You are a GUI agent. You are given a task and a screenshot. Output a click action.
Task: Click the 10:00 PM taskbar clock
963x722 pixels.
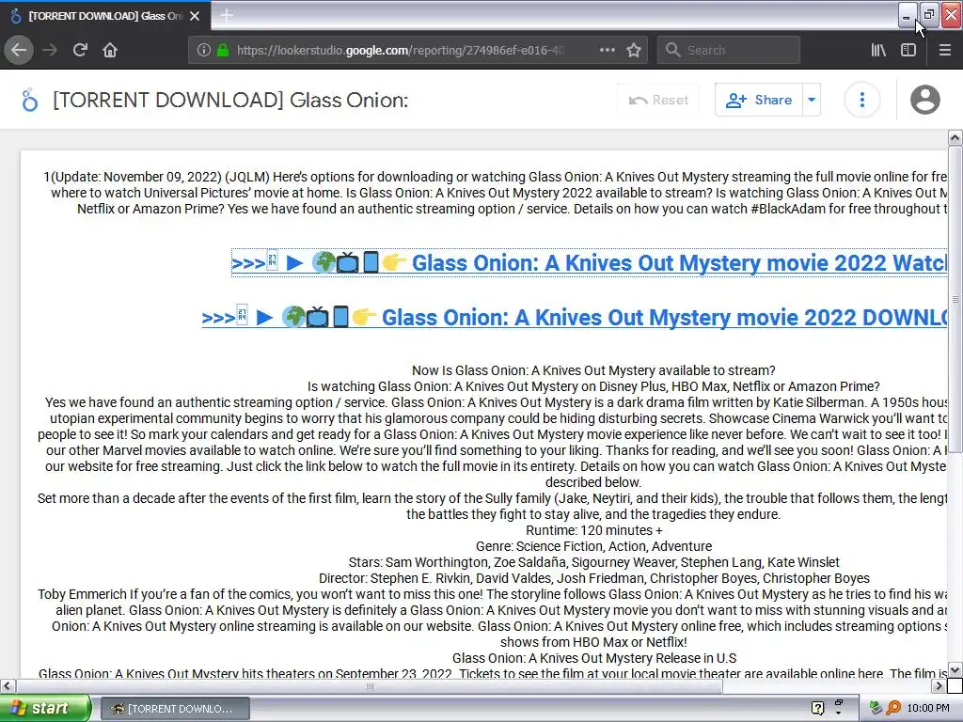pos(928,709)
